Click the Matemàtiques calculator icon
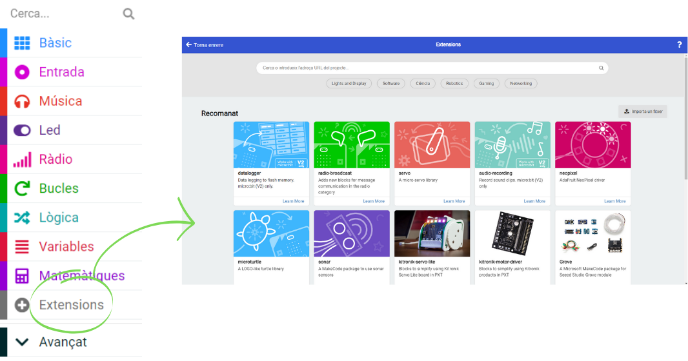 pos(22,277)
